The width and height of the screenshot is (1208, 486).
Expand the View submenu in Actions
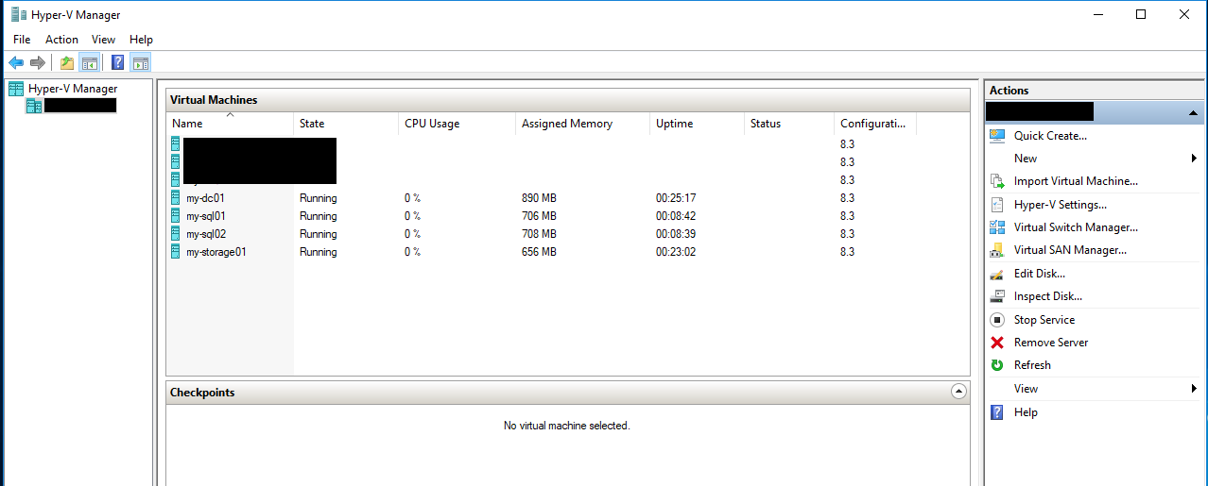[1195, 389]
